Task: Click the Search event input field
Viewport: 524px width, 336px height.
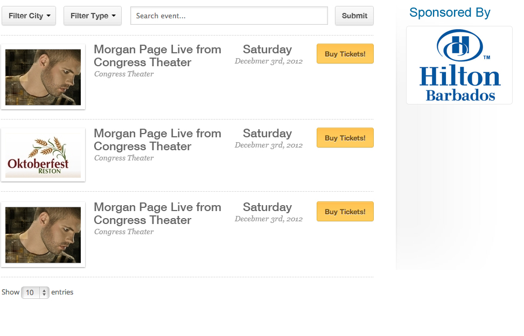Action: 229,16
